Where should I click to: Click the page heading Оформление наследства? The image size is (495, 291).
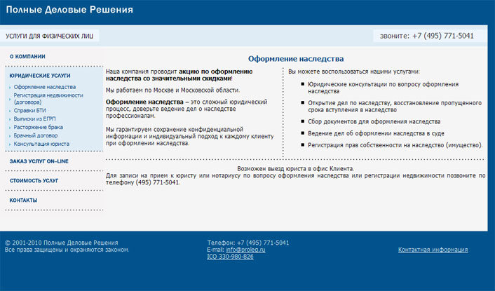click(296, 59)
